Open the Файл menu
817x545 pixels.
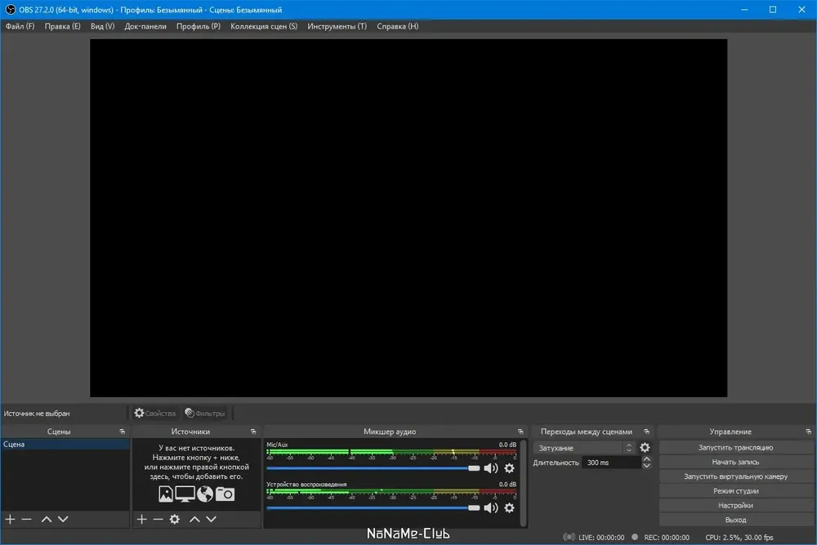tap(20, 26)
